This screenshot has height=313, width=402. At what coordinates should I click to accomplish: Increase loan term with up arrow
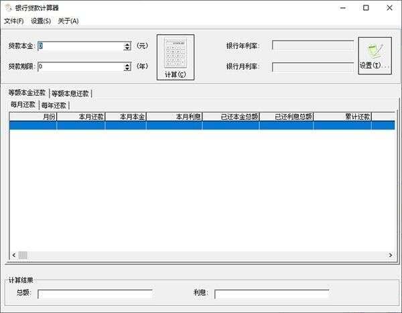click(x=127, y=64)
